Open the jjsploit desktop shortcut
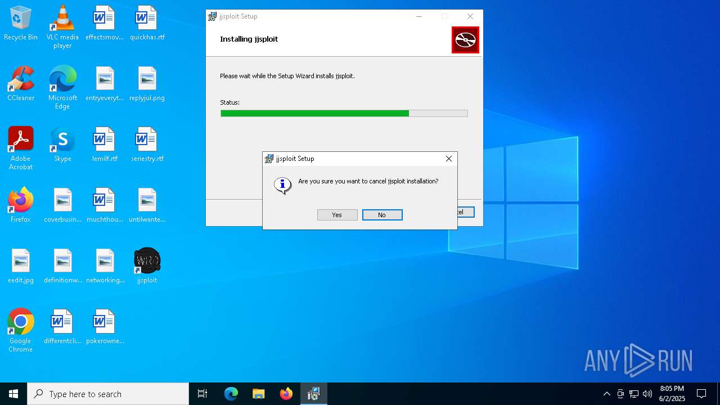The height and width of the screenshot is (405, 720). [147, 266]
